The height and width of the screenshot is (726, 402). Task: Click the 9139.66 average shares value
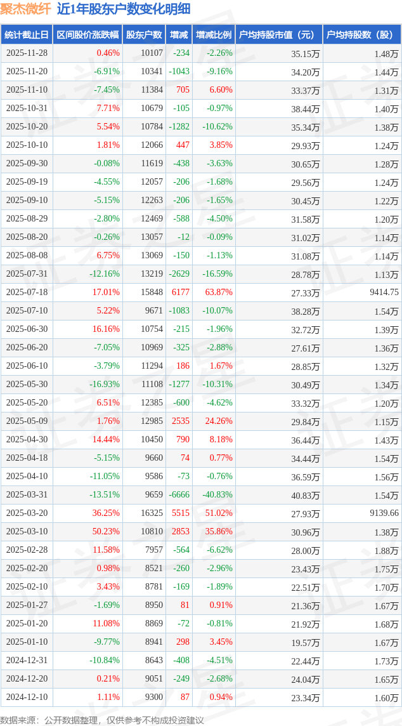click(384, 513)
